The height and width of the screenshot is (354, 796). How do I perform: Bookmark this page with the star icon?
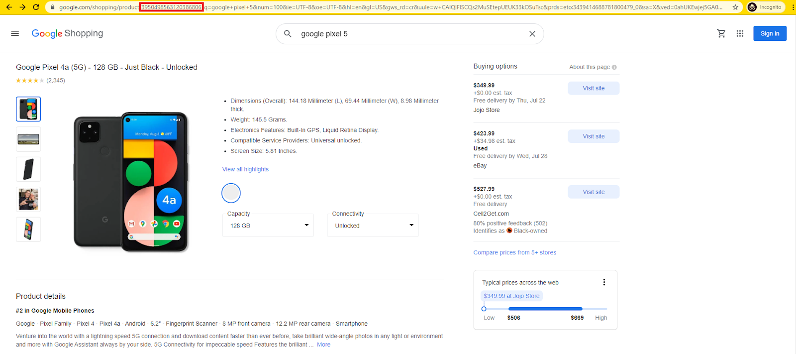735,7
